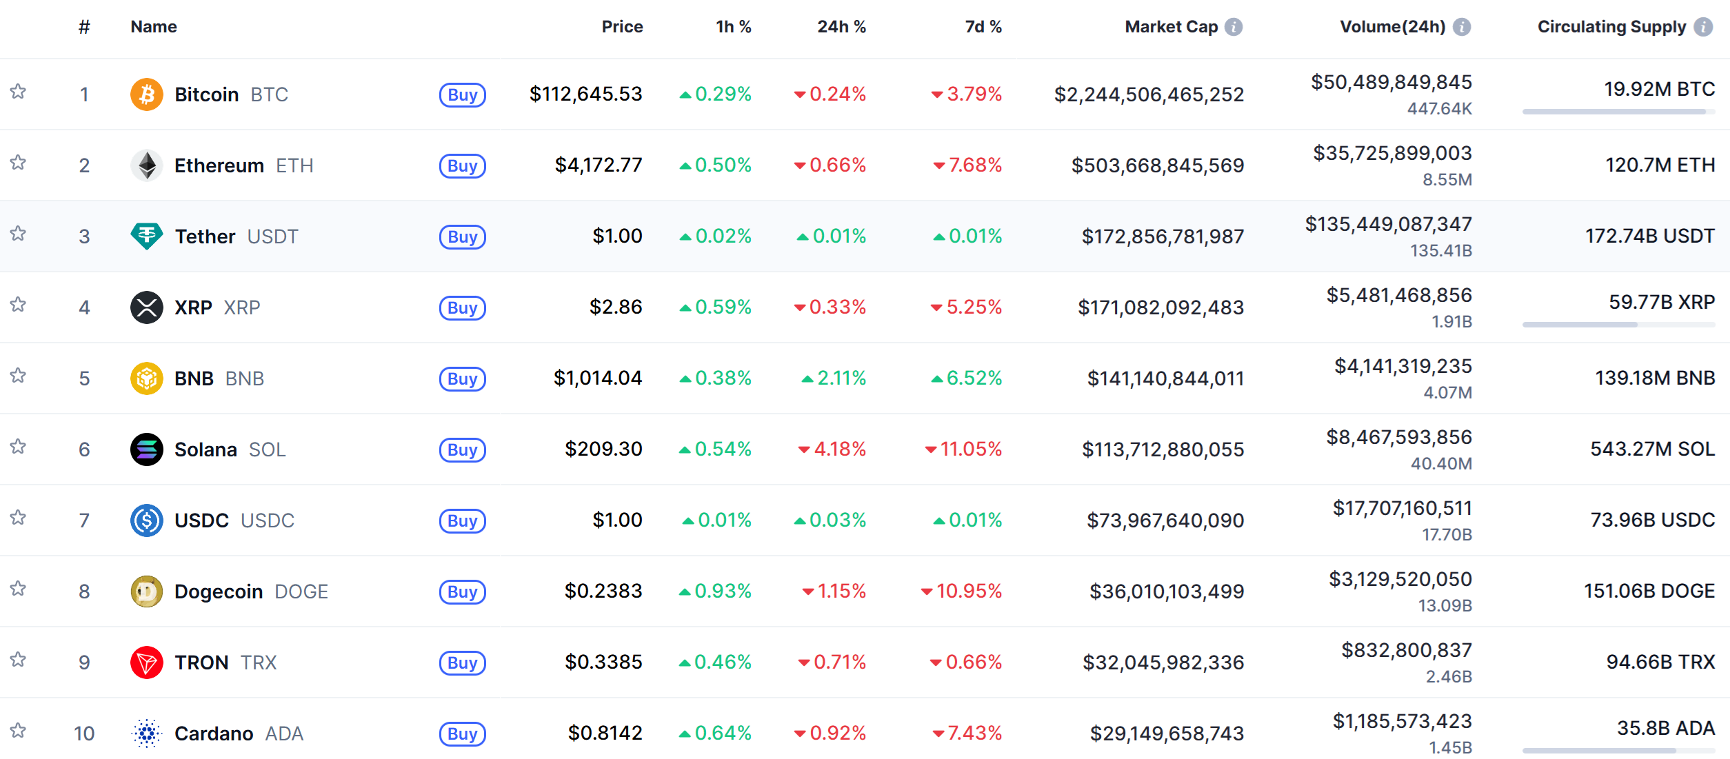The image size is (1730, 759).
Task: Toggle the watchlist star for XRP
Action: tap(18, 305)
